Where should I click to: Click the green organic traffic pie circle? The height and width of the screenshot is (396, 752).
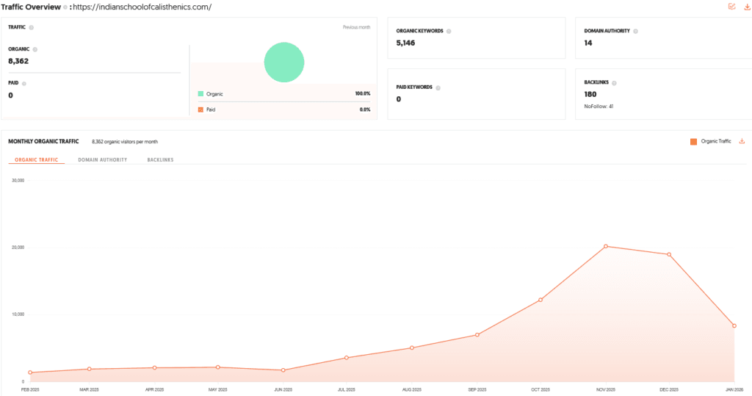pos(284,62)
